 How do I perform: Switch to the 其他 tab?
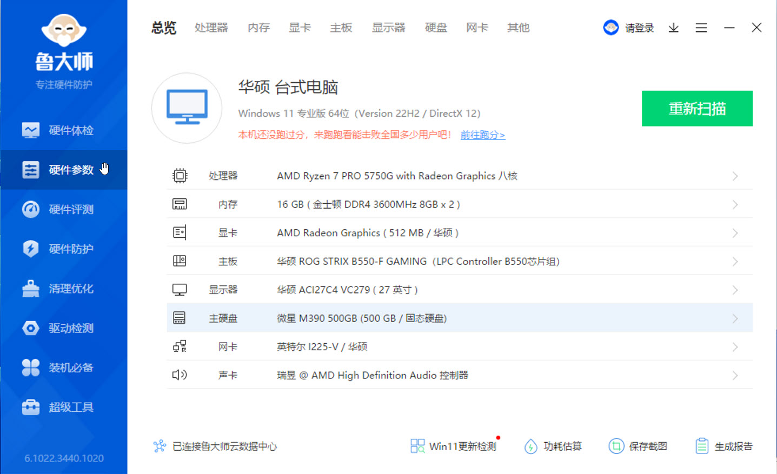(x=518, y=28)
